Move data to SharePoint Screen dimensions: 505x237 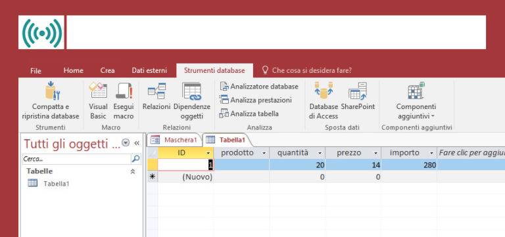tap(358, 97)
